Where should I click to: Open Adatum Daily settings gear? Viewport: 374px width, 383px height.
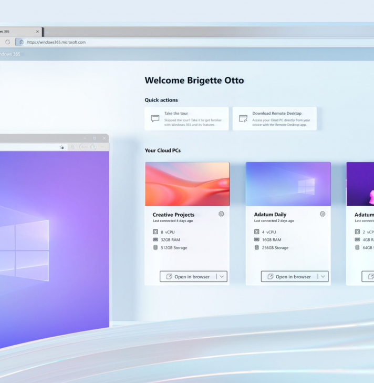(x=323, y=214)
